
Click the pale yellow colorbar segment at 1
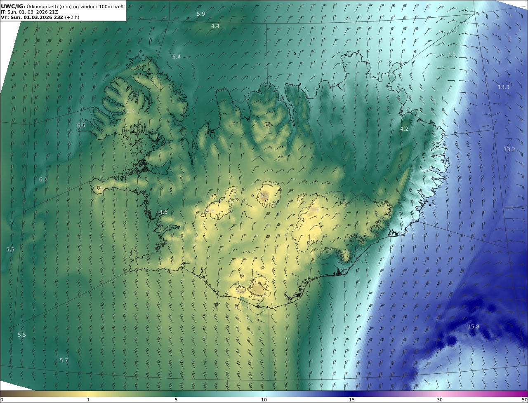pyautogui.click(x=88, y=394)
